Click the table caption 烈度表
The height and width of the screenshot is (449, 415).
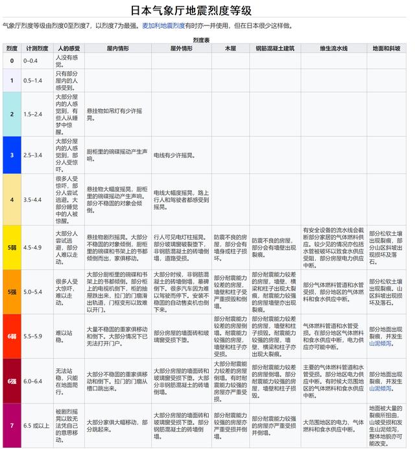pos(201,40)
